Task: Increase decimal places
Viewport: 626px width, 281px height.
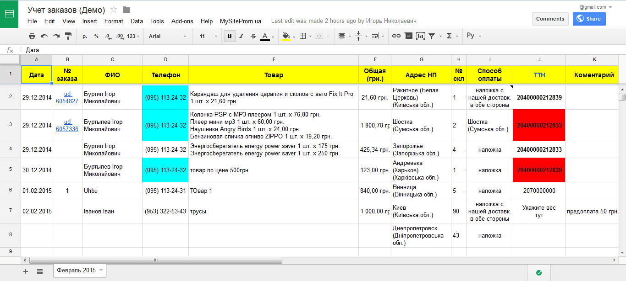Action: [120, 36]
